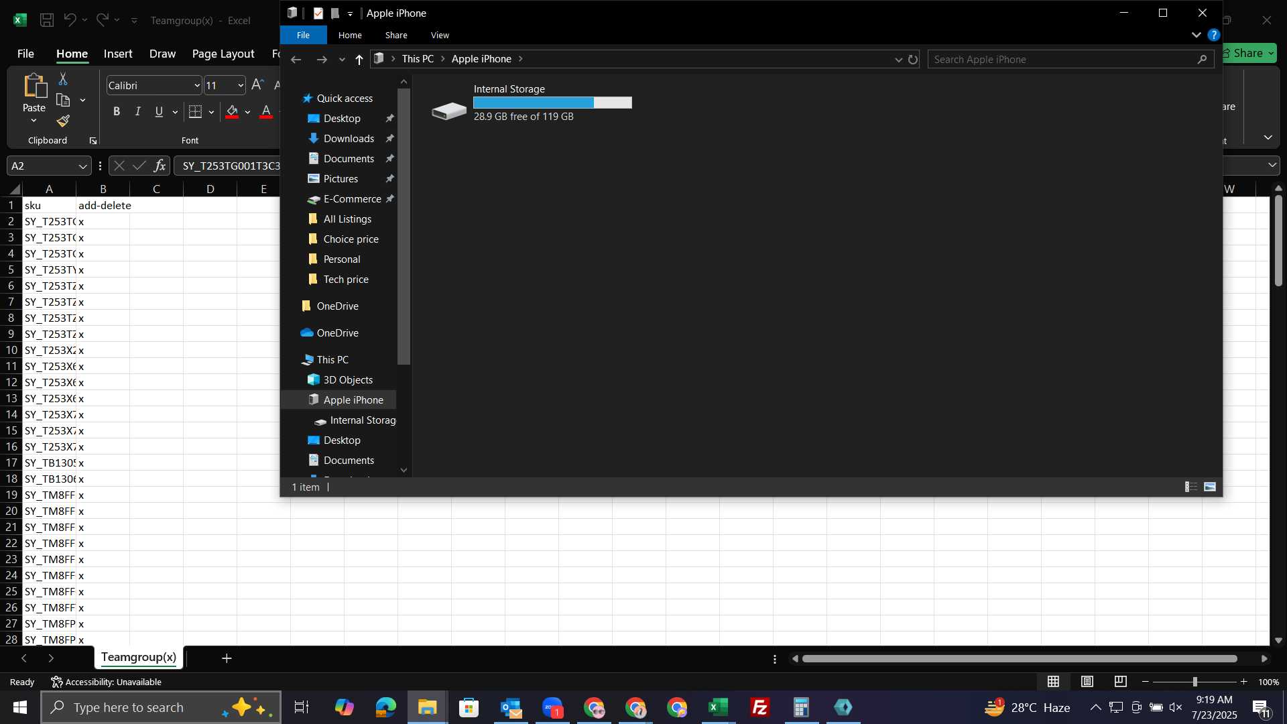
Task: Open the Excel File menu
Action: 25,54
